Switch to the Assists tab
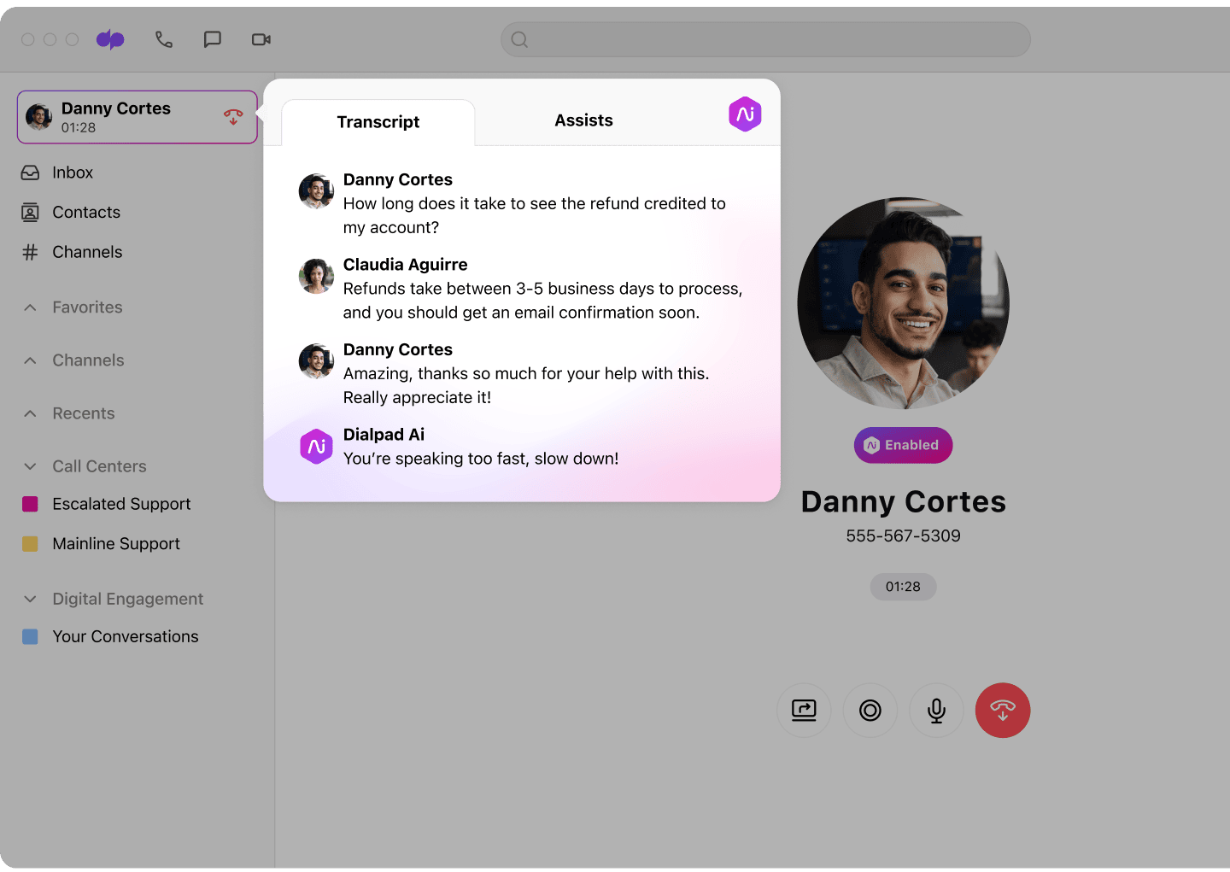 pyautogui.click(x=583, y=120)
